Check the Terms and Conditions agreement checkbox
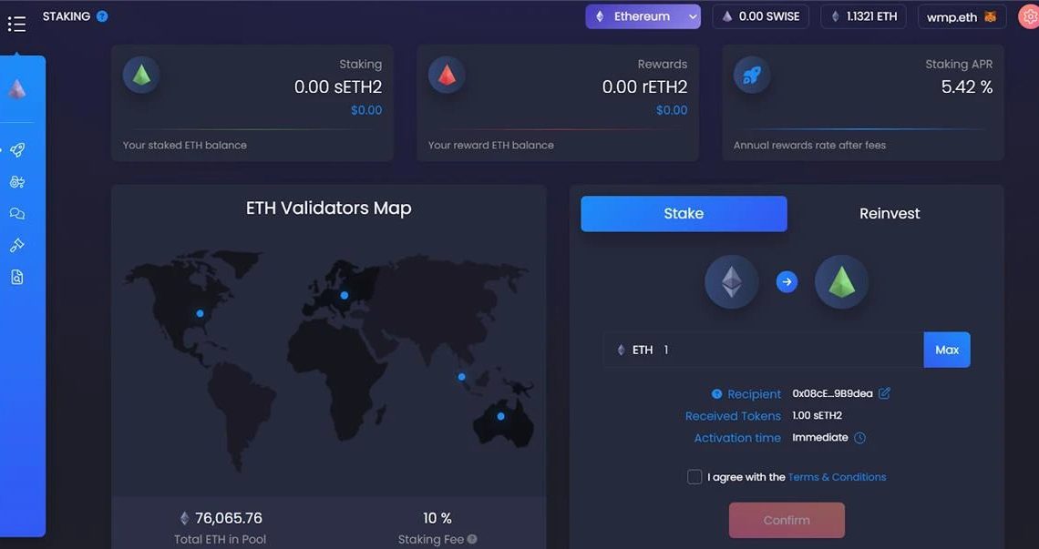The width and height of the screenshot is (1039, 549). pos(694,476)
